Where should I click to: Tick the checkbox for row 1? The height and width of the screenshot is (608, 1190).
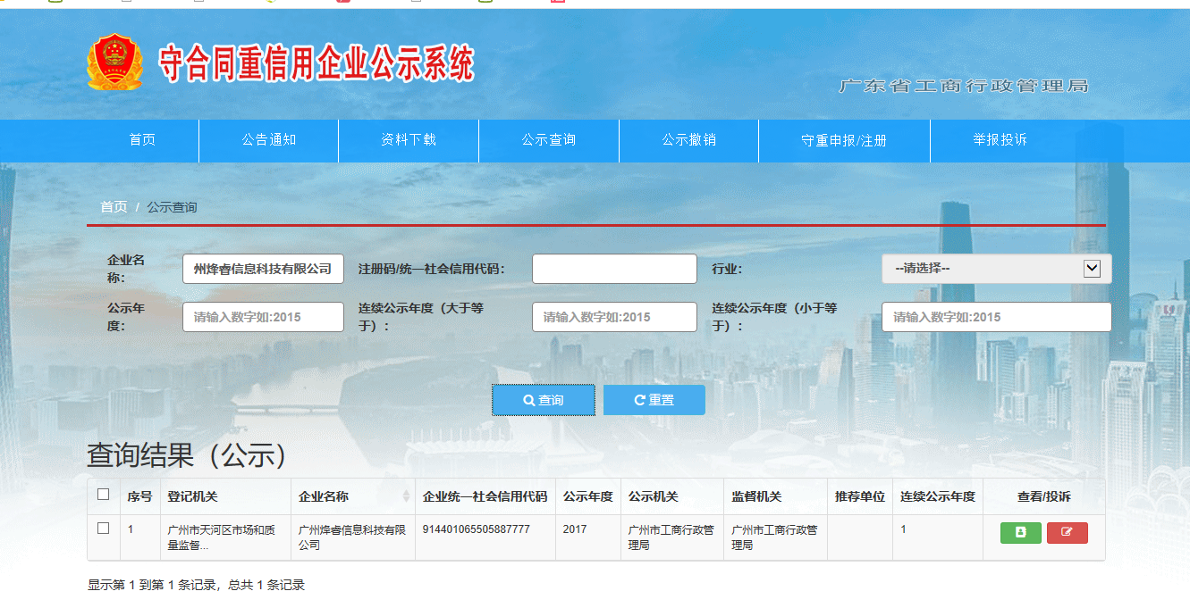tap(103, 529)
